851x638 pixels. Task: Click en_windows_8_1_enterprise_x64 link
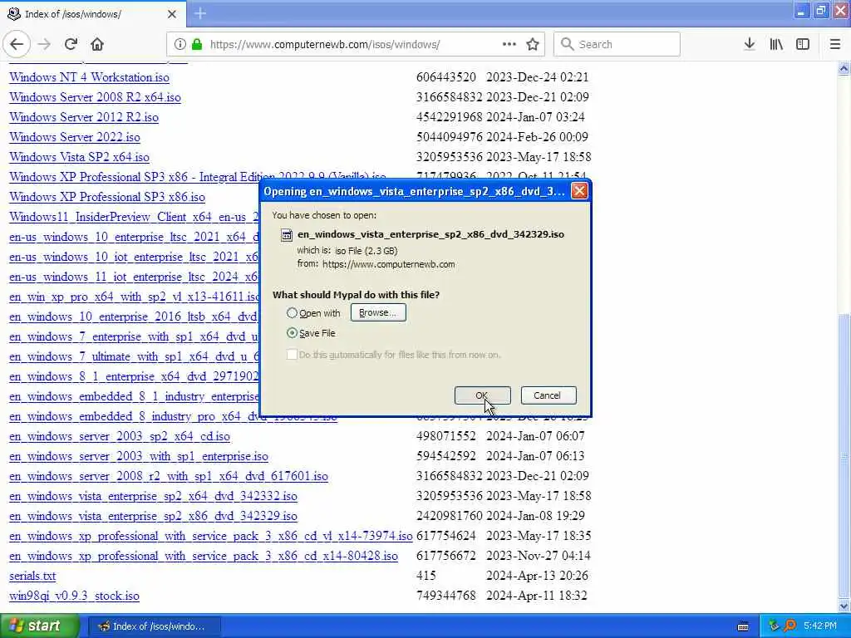pyautogui.click(x=134, y=376)
